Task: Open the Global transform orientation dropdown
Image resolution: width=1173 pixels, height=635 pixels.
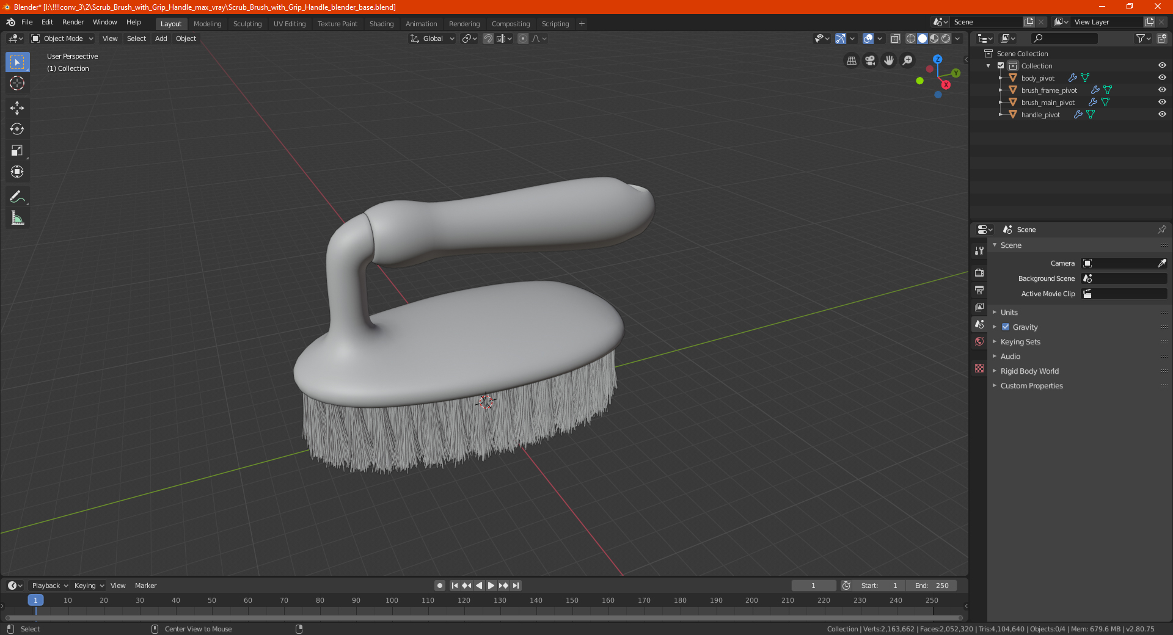Action: (x=432, y=38)
